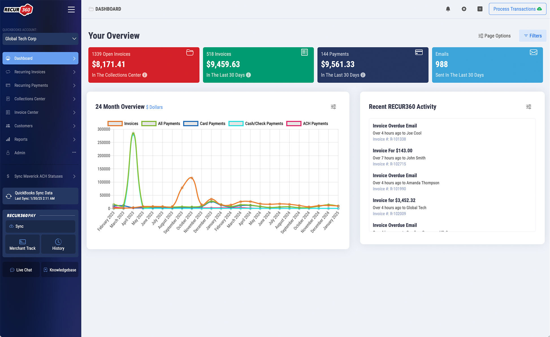550x337 pixels.
Task: Click the Recurring Invoices cycle icon
Action: pyautogui.click(x=8, y=72)
